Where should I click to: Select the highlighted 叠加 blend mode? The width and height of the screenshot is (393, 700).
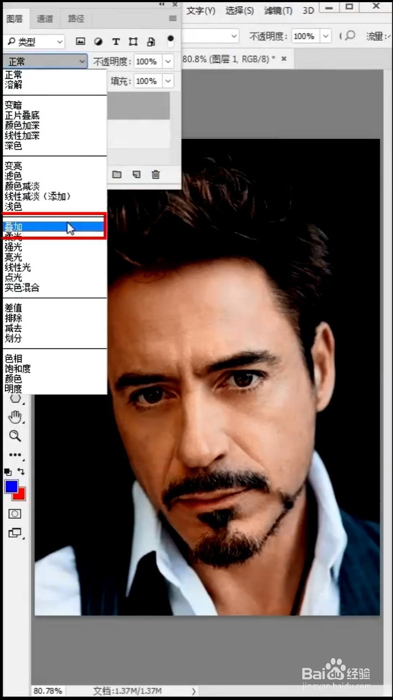tap(55, 226)
